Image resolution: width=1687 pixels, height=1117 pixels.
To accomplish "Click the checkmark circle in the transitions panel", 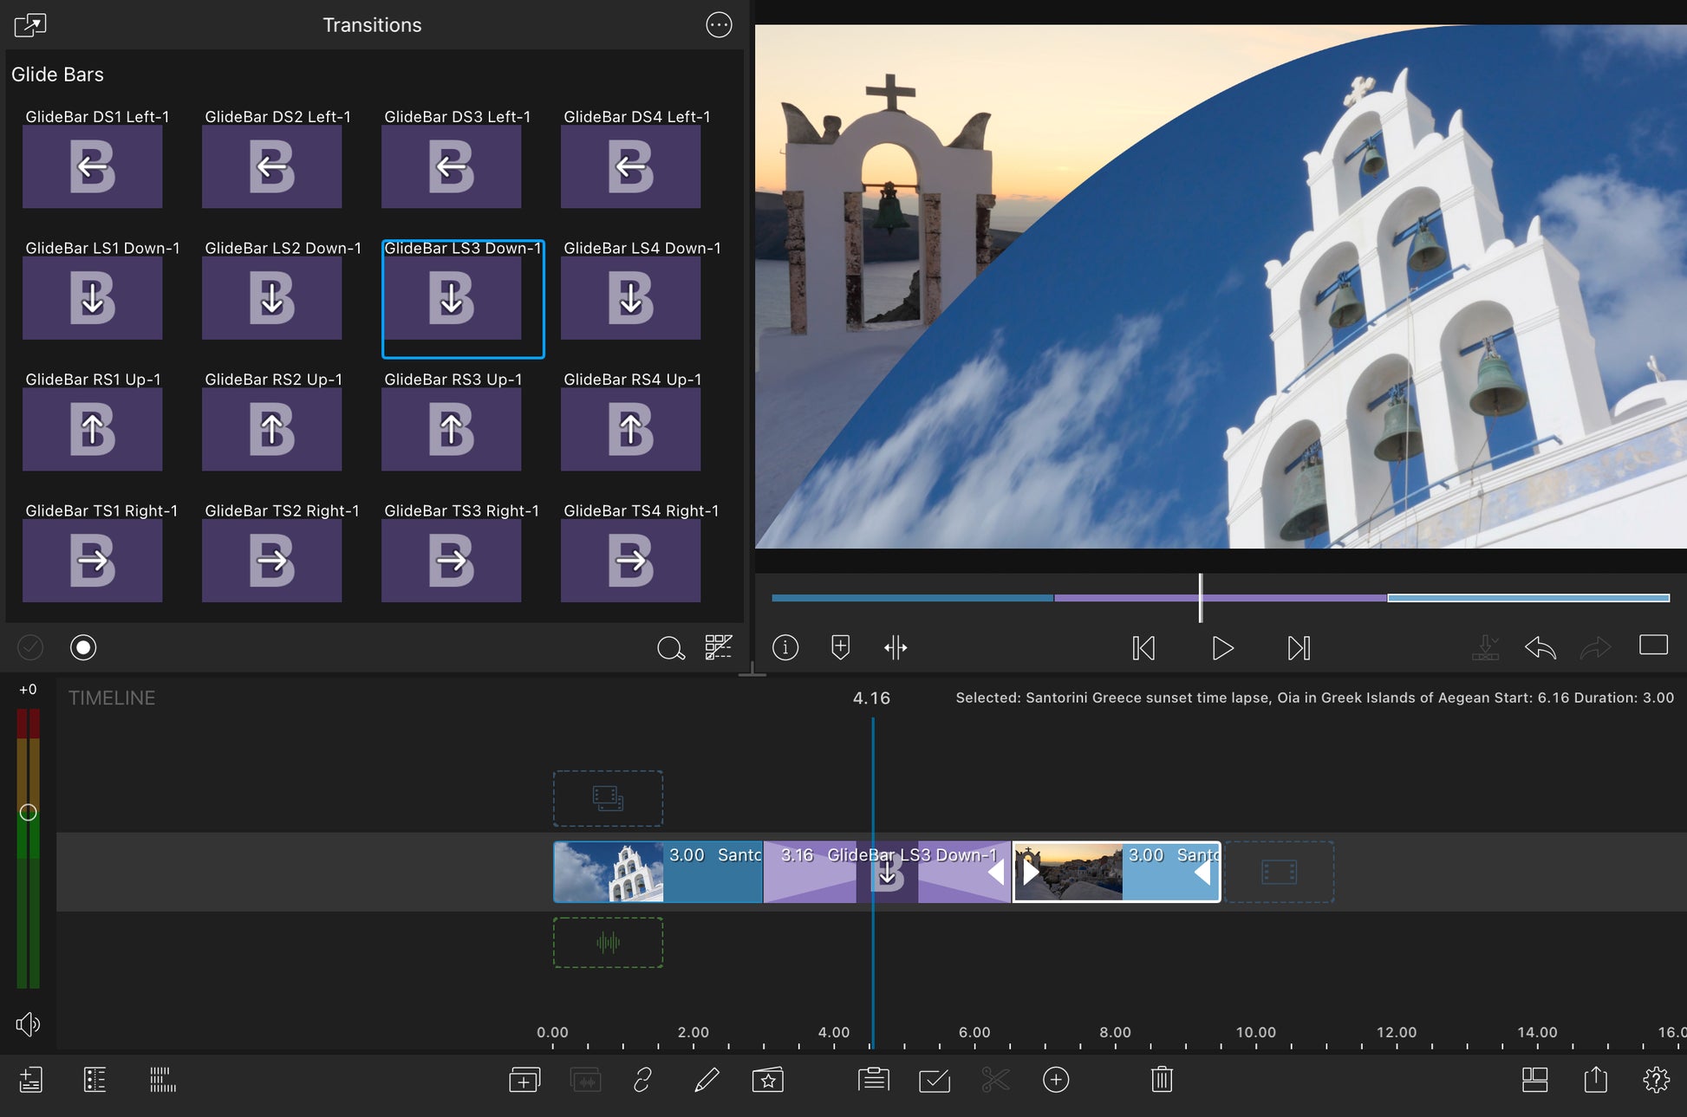I will pos(30,647).
